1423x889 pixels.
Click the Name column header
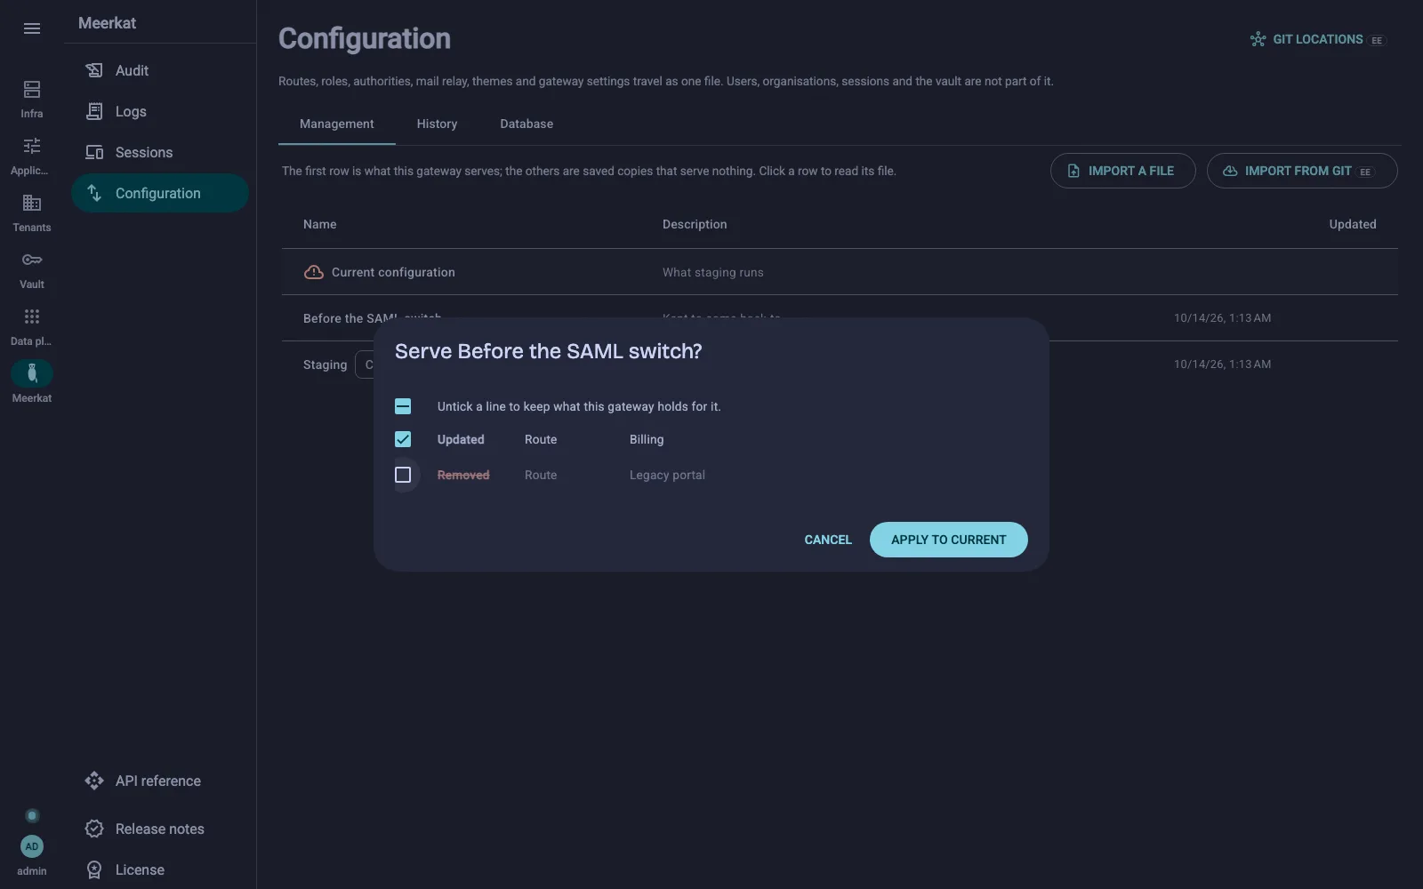[x=320, y=225]
